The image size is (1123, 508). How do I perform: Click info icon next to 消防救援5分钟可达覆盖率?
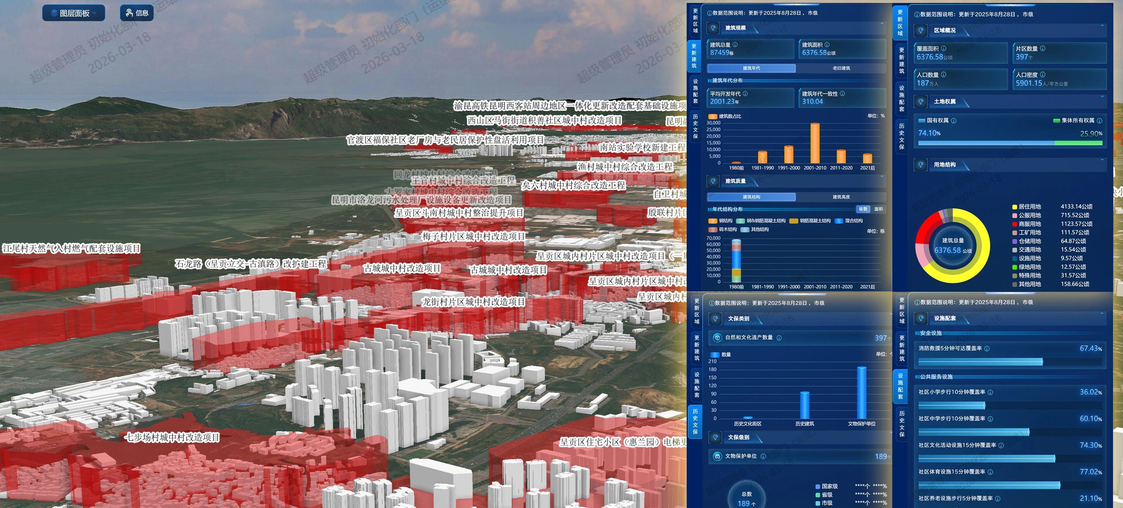point(987,348)
